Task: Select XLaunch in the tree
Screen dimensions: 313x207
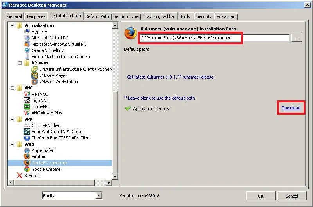Action: click(x=32, y=175)
